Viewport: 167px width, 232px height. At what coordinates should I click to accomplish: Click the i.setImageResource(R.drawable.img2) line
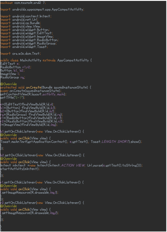tap(29, 213)
